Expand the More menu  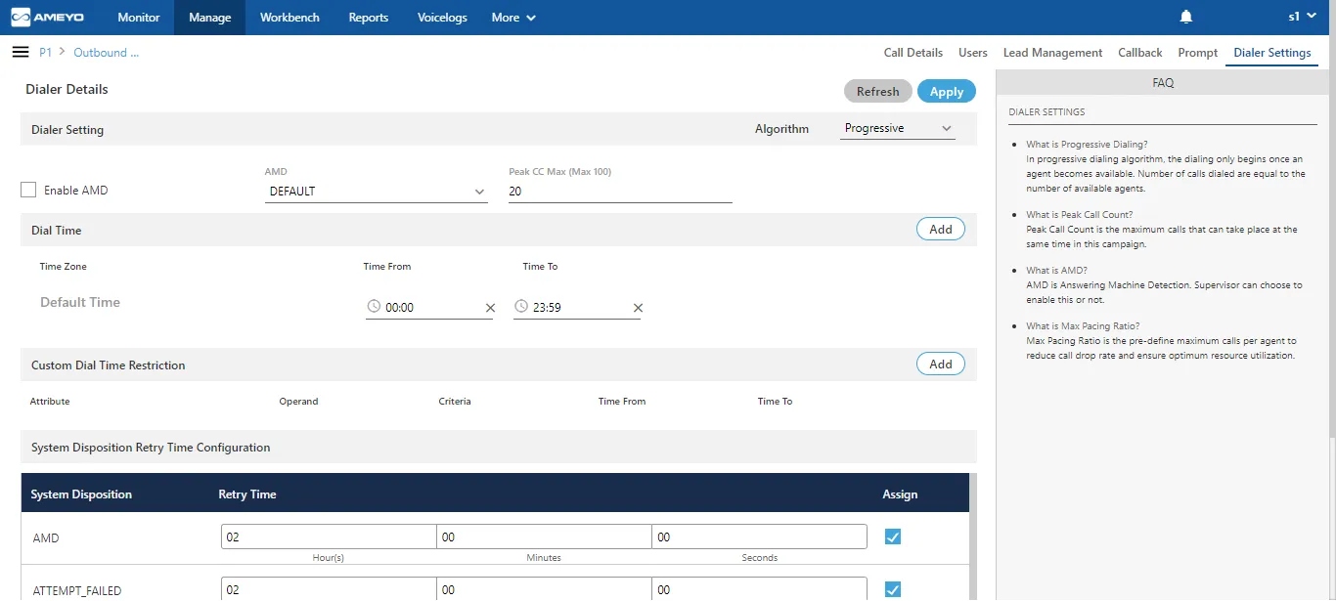[x=513, y=18]
